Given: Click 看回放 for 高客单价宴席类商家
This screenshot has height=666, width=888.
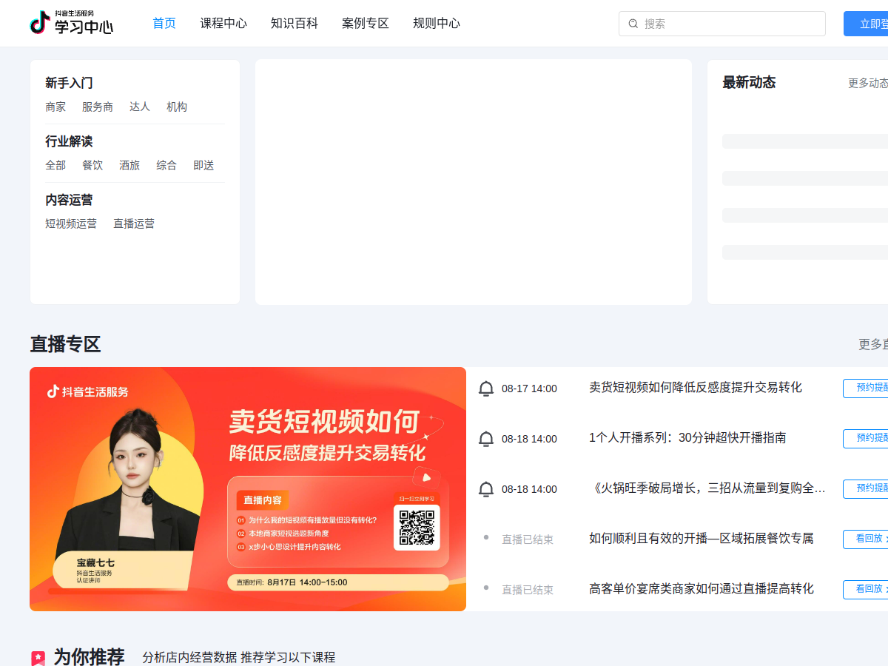Looking at the screenshot, I should point(866,589).
